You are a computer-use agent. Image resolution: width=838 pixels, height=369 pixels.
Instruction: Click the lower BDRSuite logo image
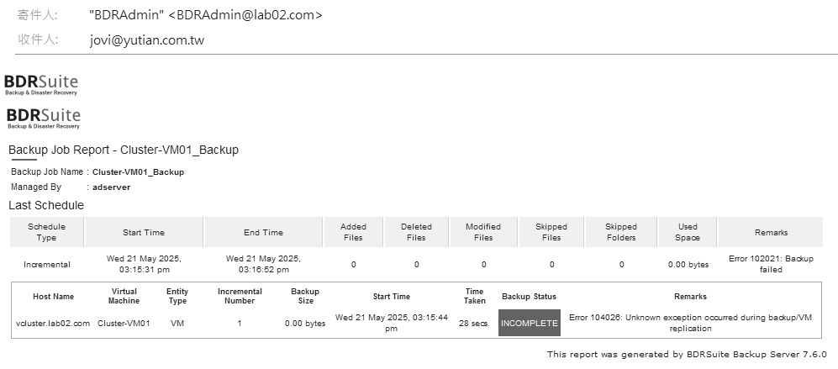click(44, 119)
